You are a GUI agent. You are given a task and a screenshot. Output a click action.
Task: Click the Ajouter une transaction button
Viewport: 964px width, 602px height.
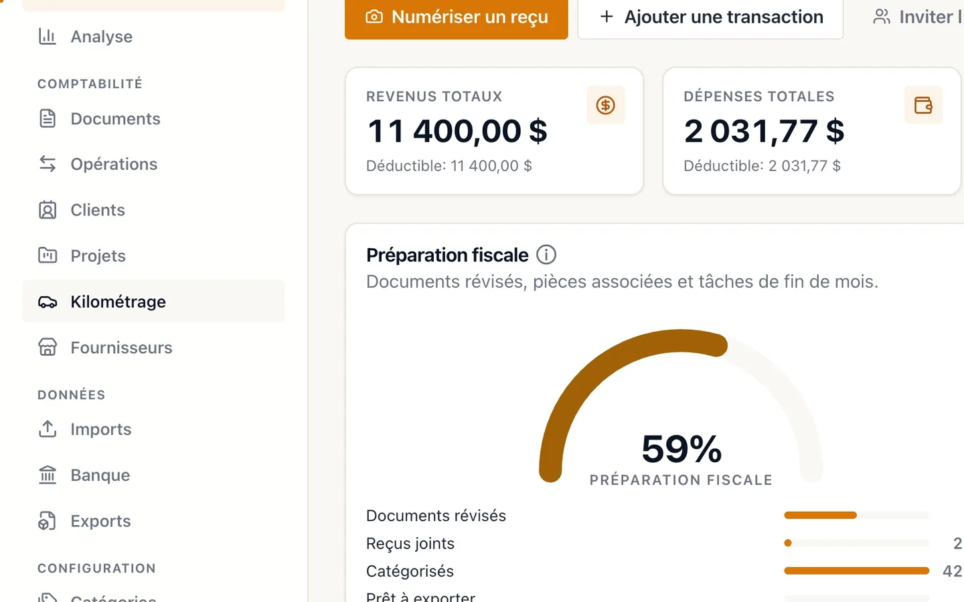point(710,18)
